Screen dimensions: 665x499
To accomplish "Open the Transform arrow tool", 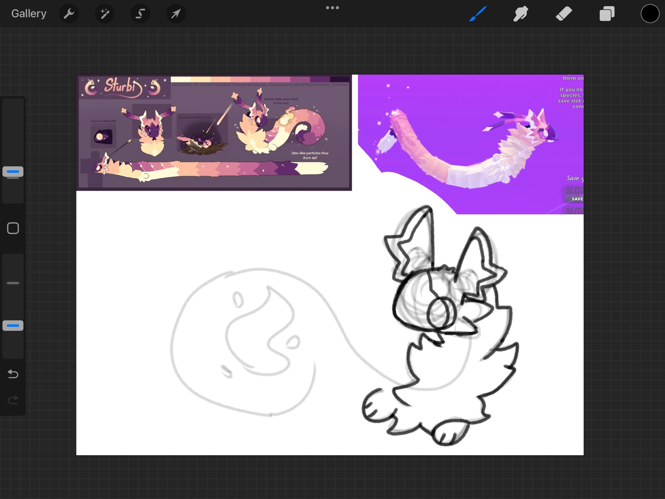I will coord(176,13).
